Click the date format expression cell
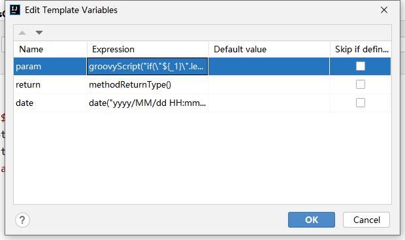Viewport: 405px width, 240px height. pos(147,103)
